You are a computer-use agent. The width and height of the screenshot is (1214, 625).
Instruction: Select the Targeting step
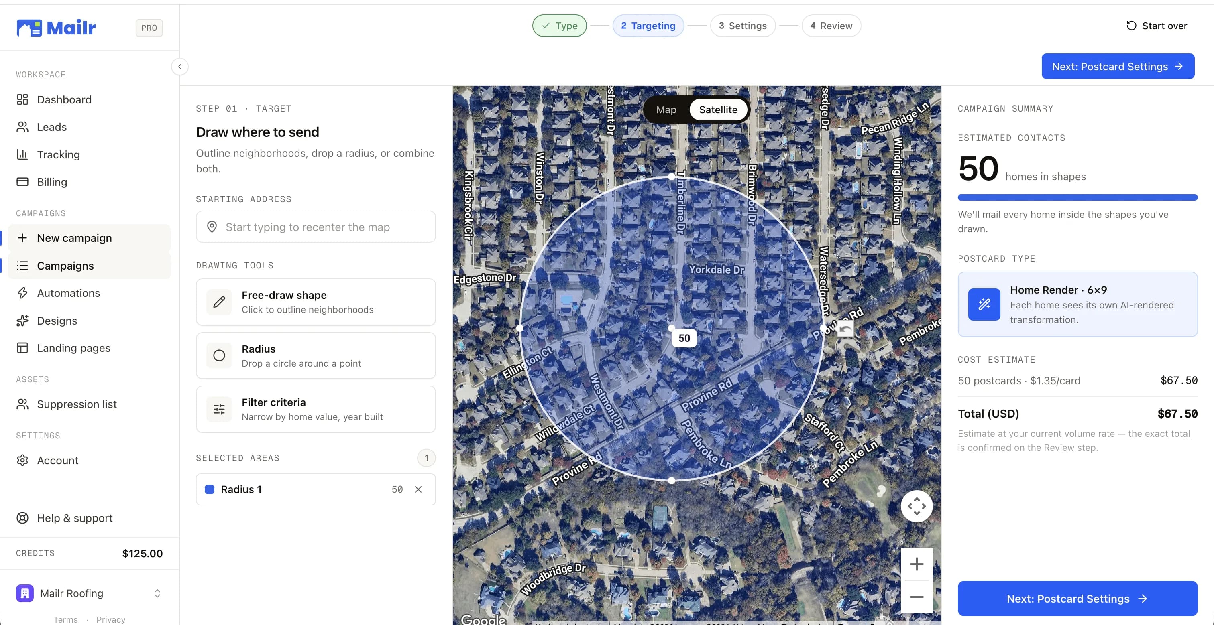648,26
